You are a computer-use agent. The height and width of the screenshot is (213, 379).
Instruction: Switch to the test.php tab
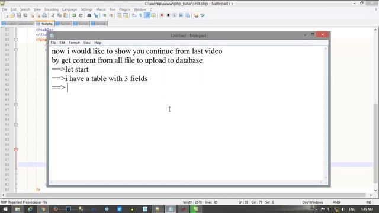[x=45, y=24]
